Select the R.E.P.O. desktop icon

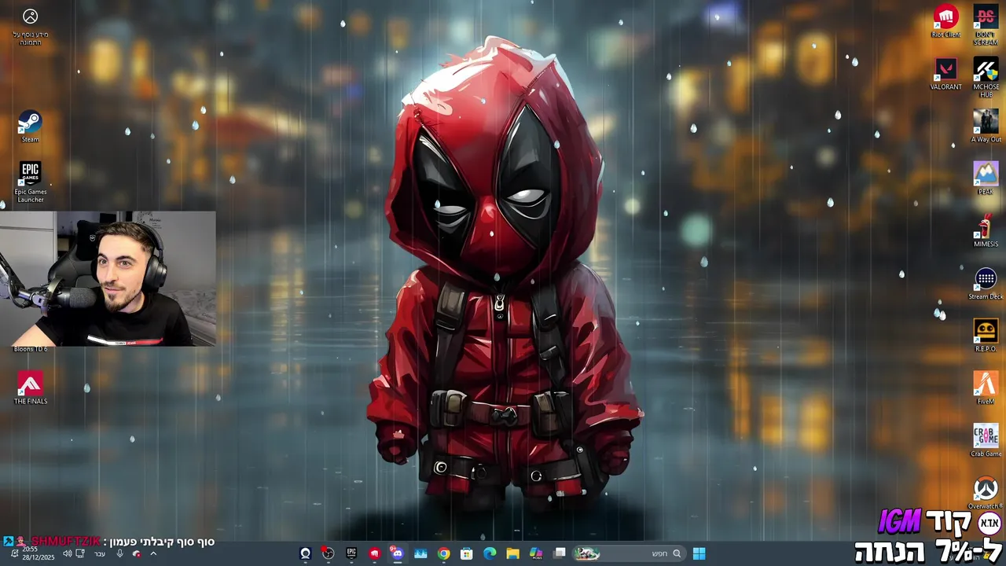(x=986, y=335)
